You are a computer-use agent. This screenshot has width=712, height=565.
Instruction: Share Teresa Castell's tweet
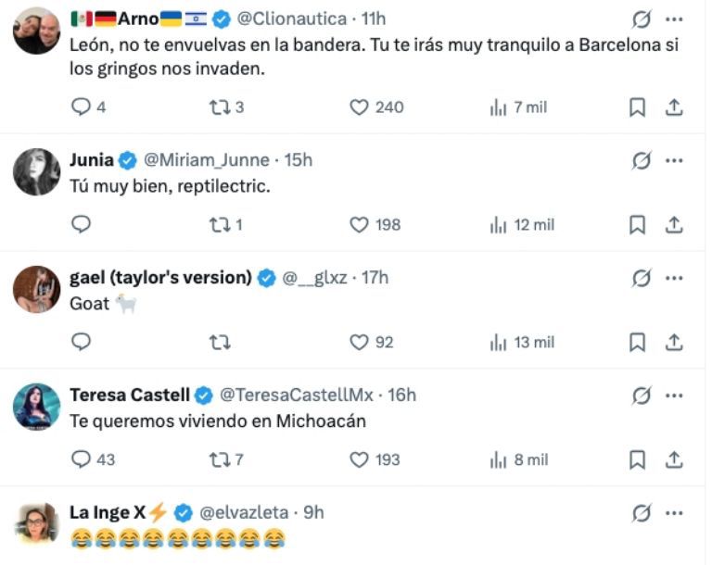point(674,459)
